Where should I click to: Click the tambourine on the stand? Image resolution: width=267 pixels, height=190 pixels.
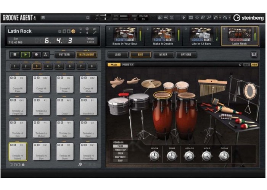(249, 91)
